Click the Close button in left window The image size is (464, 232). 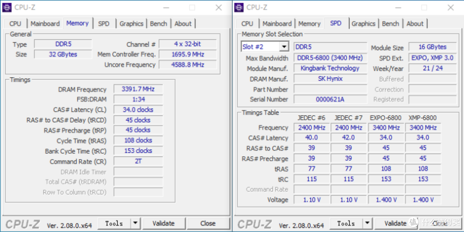(208, 223)
